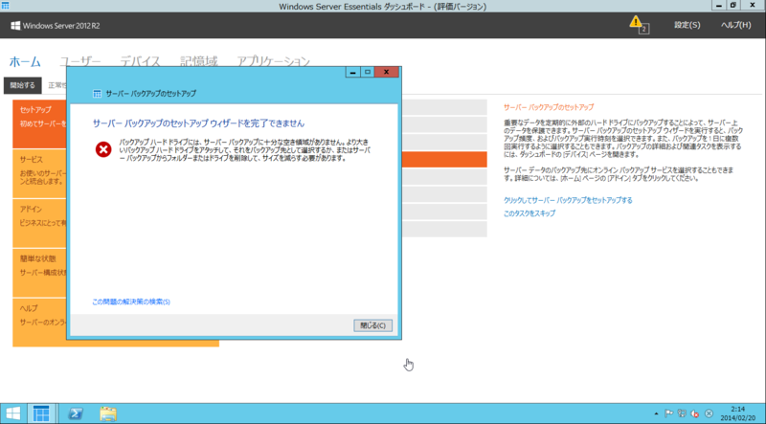Image resolution: width=766 pixels, height=424 pixels.
Task: Select the サービス category tile
Action: tap(39, 173)
